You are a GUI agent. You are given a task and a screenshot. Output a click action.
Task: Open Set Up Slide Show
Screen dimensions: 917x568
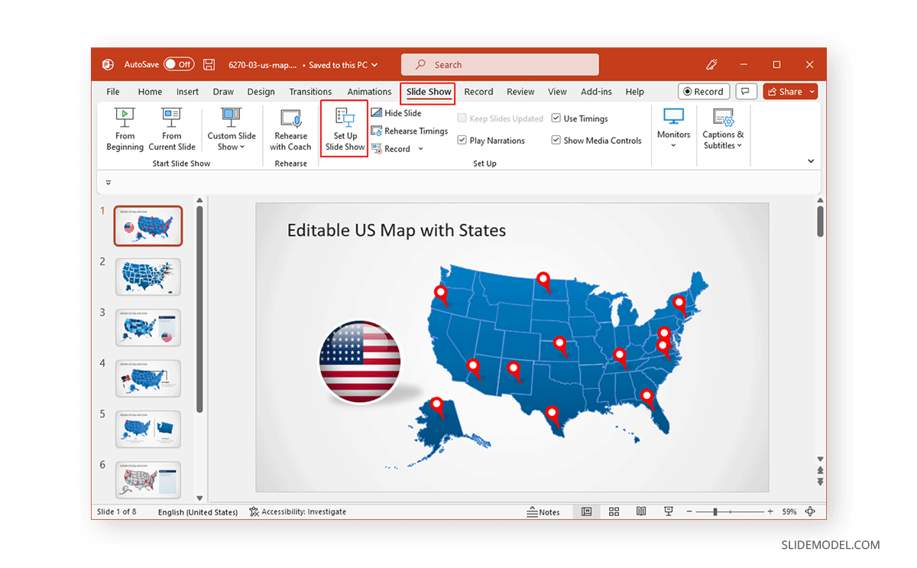[x=344, y=128]
